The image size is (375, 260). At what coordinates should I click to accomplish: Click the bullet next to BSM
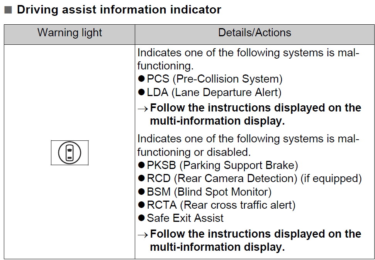[141, 191]
